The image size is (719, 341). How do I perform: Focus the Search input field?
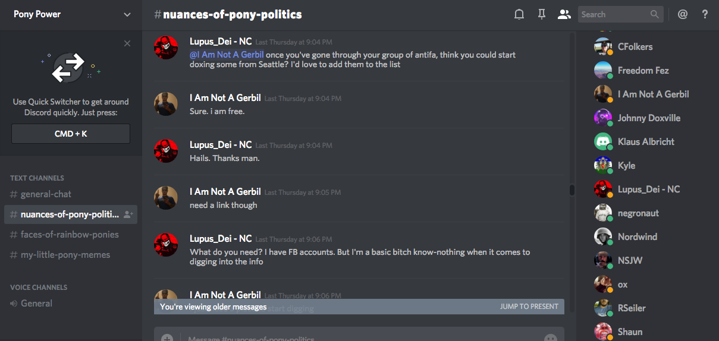point(614,14)
